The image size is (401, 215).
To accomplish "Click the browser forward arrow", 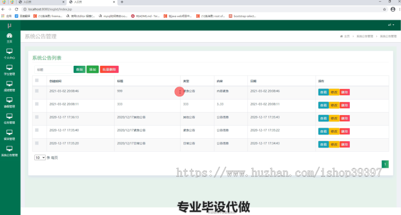I will pyautogui.click(x=10, y=9).
